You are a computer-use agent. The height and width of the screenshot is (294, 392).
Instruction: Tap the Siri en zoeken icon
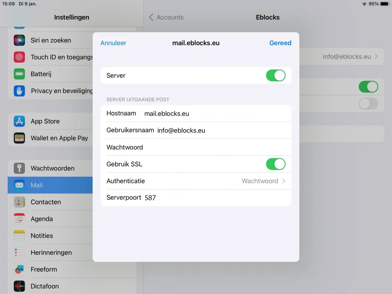tap(19, 40)
